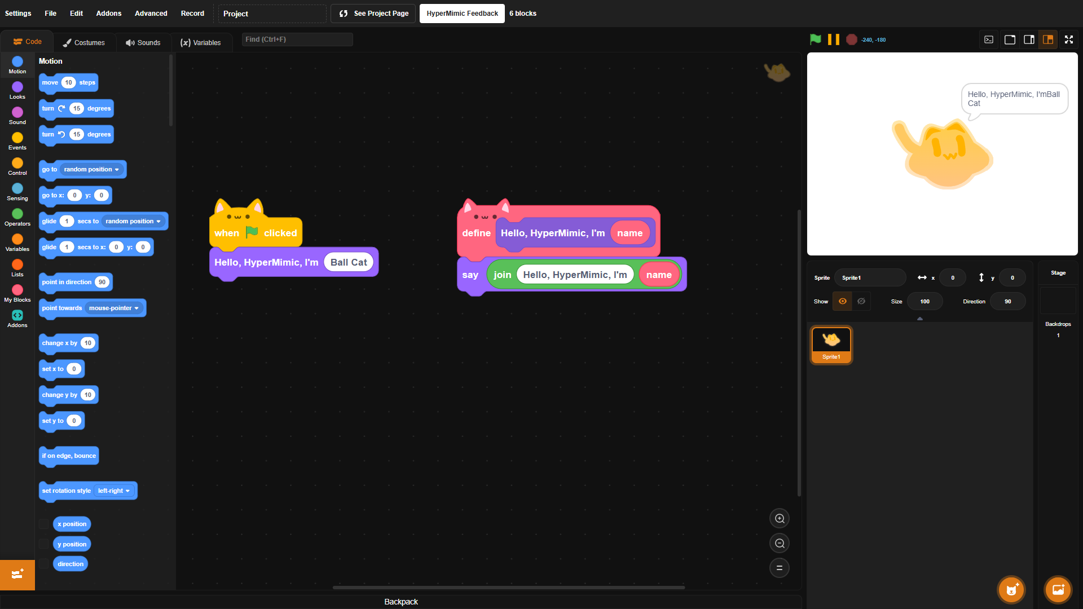Hide the sprite with crossed-eye icon
Image resolution: width=1083 pixels, height=609 pixels.
coord(861,301)
